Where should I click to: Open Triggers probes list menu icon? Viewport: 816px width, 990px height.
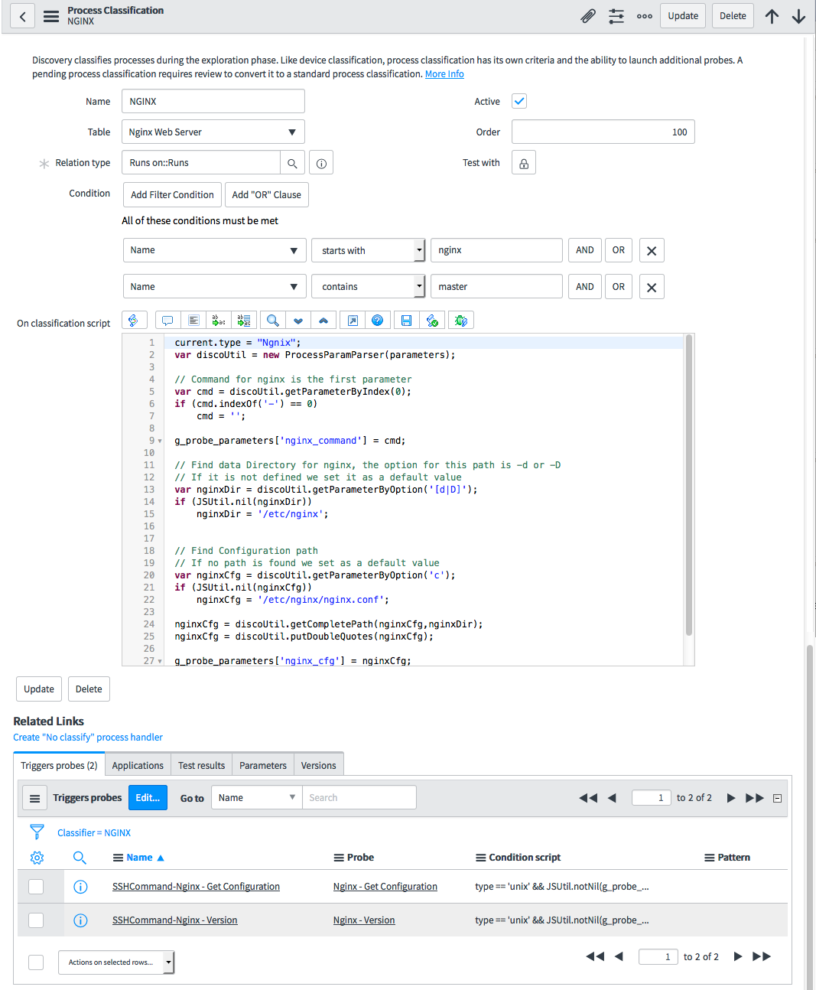pos(34,798)
